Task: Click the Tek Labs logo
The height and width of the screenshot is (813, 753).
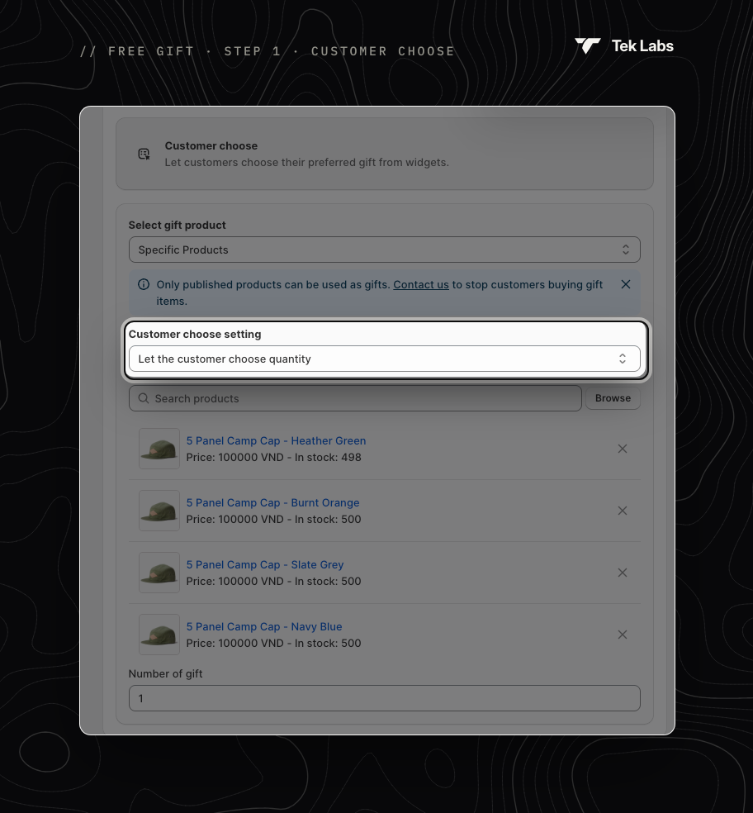Action: 624,46
